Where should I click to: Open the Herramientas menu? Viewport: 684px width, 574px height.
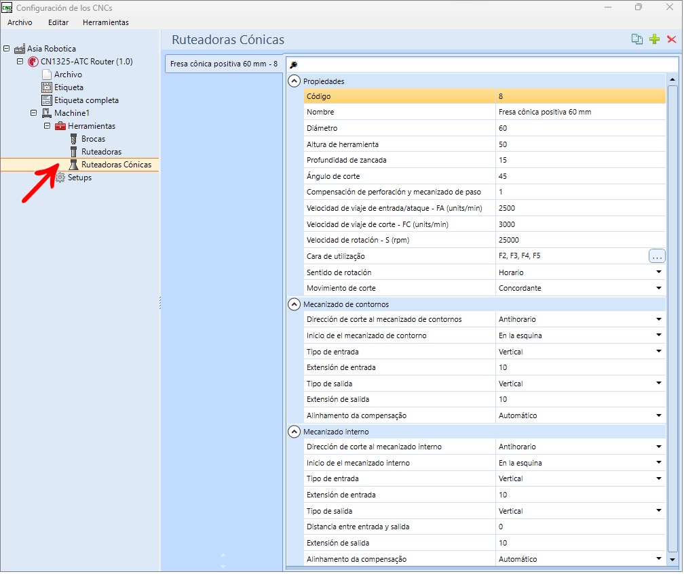click(106, 22)
